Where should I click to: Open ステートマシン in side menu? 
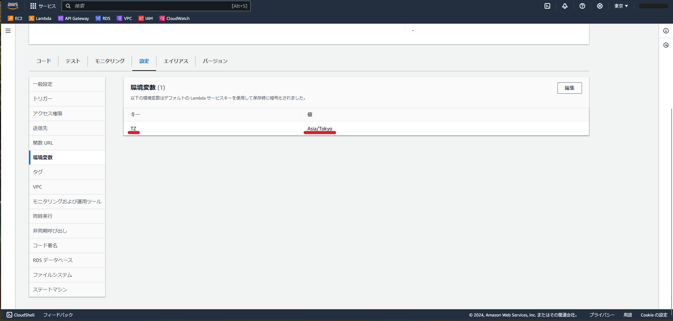(x=67, y=290)
